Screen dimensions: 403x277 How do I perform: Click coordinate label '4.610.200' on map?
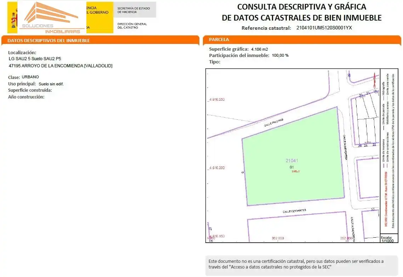click(217, 168)
